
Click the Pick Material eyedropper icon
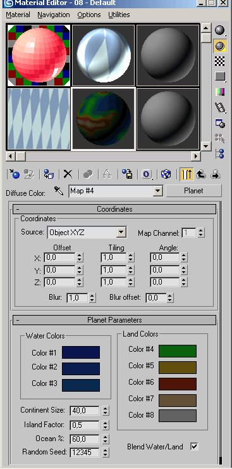[58, 191]
